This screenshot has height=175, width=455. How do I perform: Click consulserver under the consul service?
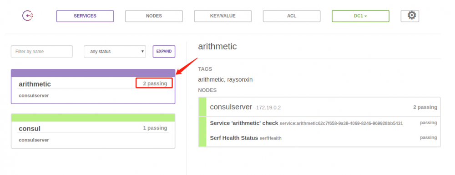(x=34, y=140)
